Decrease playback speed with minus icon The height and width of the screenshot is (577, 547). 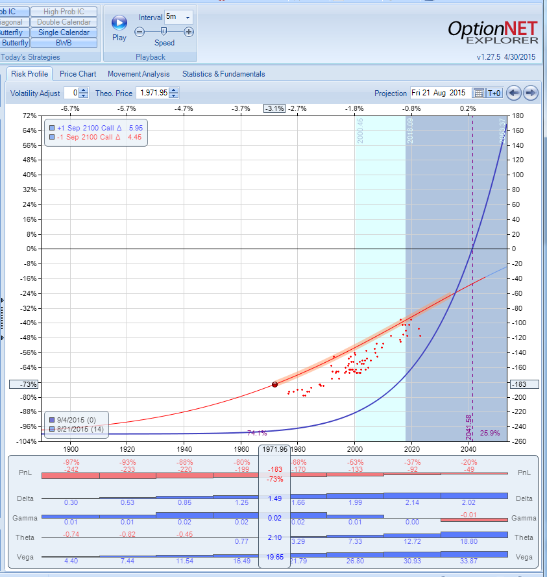coord(140,32)
